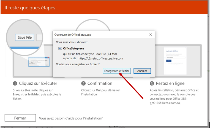The height and width of the screenshot is (128, 210).
Task: Click the Cliquez sur Exécuter heading
Action: (x=38, y=84)
